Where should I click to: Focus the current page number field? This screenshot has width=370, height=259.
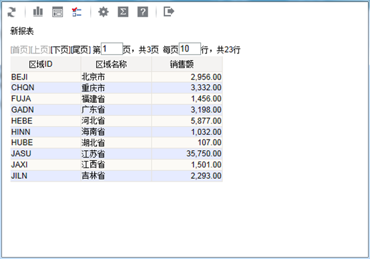click(112, 49)
